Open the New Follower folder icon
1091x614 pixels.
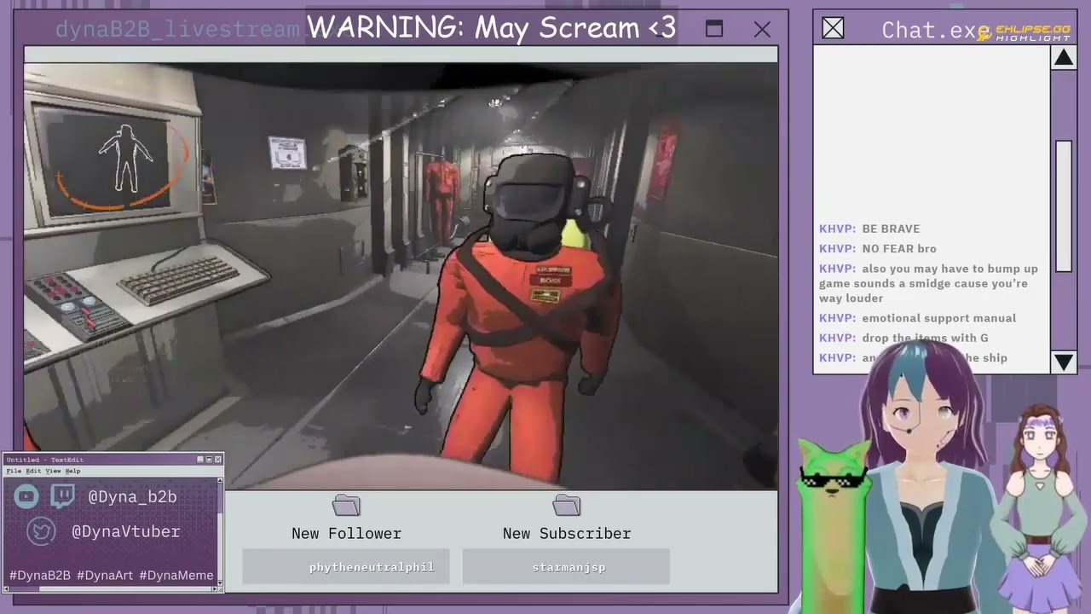tap(346, 506)
